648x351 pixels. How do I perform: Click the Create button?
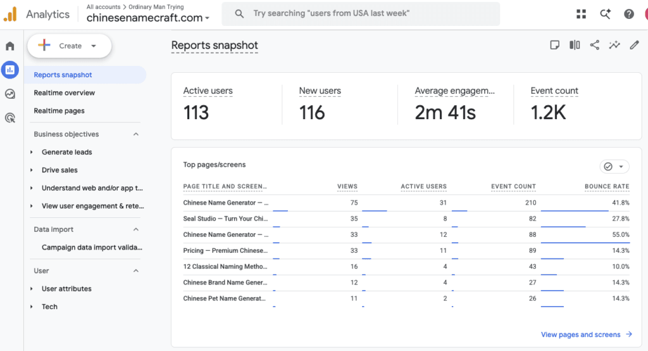pyautogui.click(x=70, y=46)
